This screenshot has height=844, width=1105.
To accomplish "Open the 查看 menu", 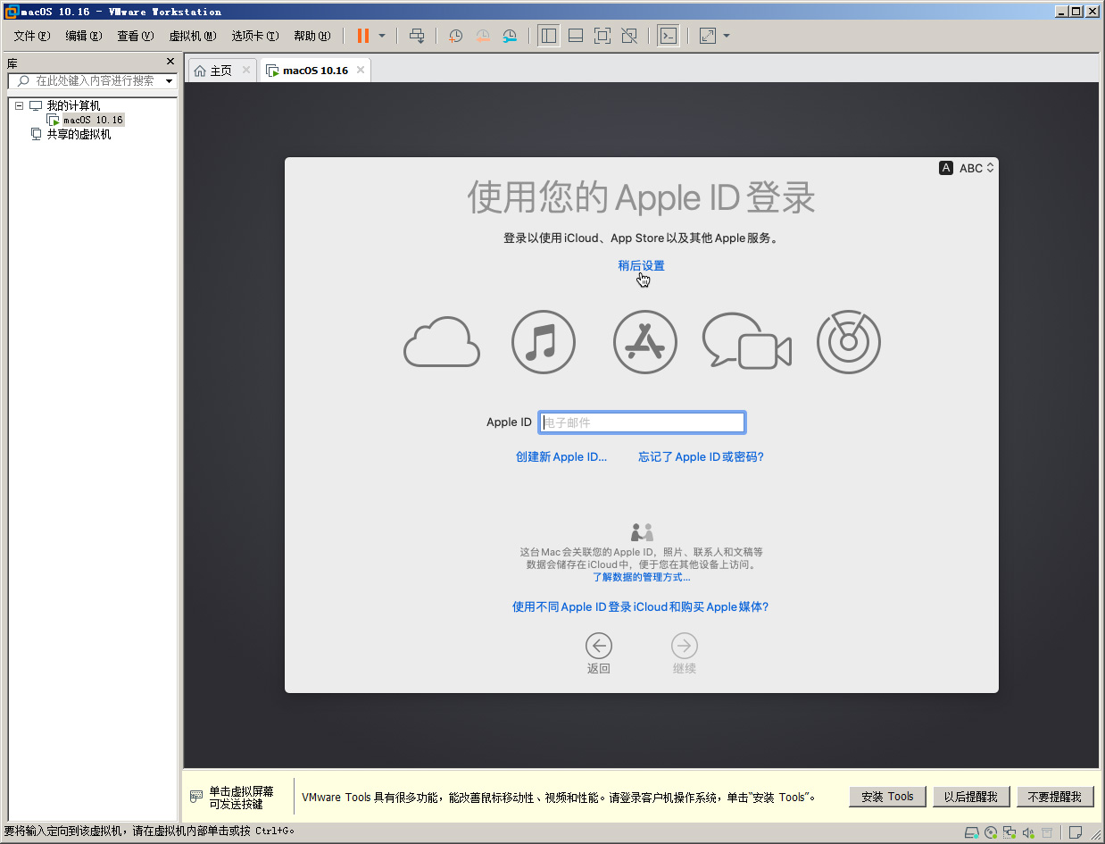I will click(136, 36).
